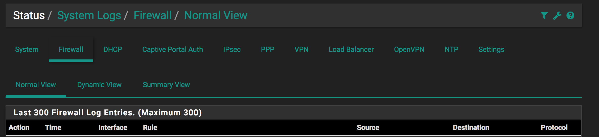The image size is (599, 137).
Task: Click the Firewall breadcrumb link
Action: pyautogui.click(x=153, y=15)
